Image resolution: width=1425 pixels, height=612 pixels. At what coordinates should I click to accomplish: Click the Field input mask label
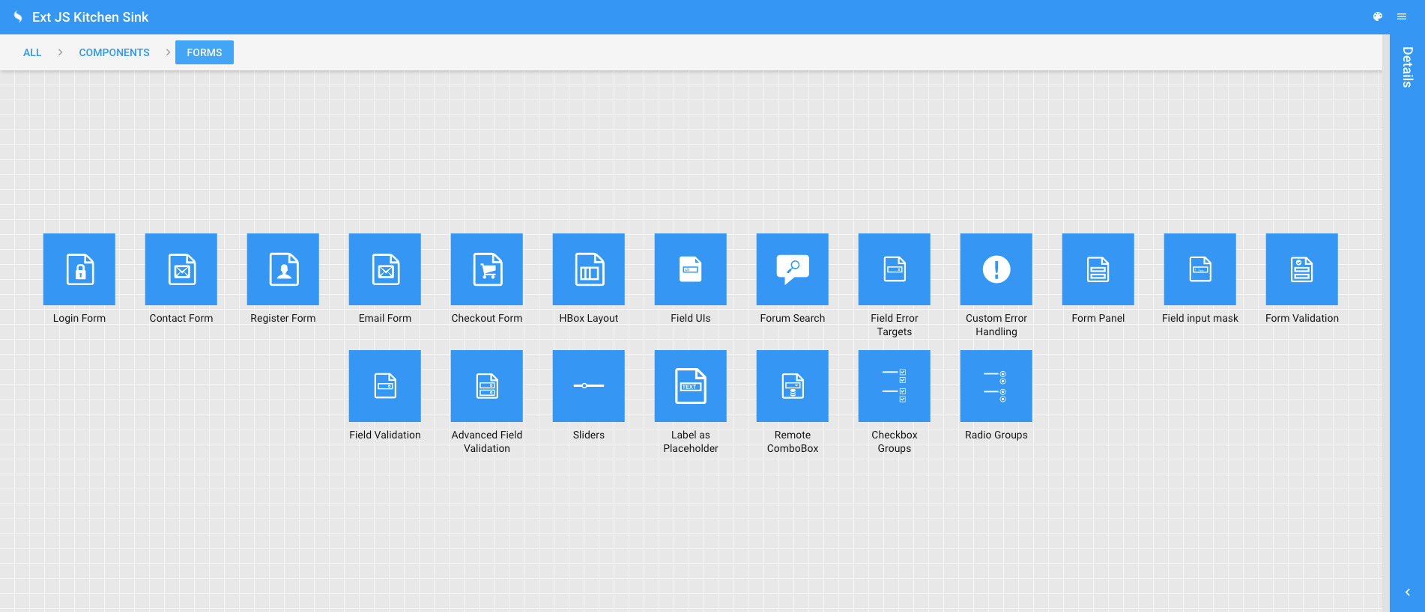(x=1200, y=318)
